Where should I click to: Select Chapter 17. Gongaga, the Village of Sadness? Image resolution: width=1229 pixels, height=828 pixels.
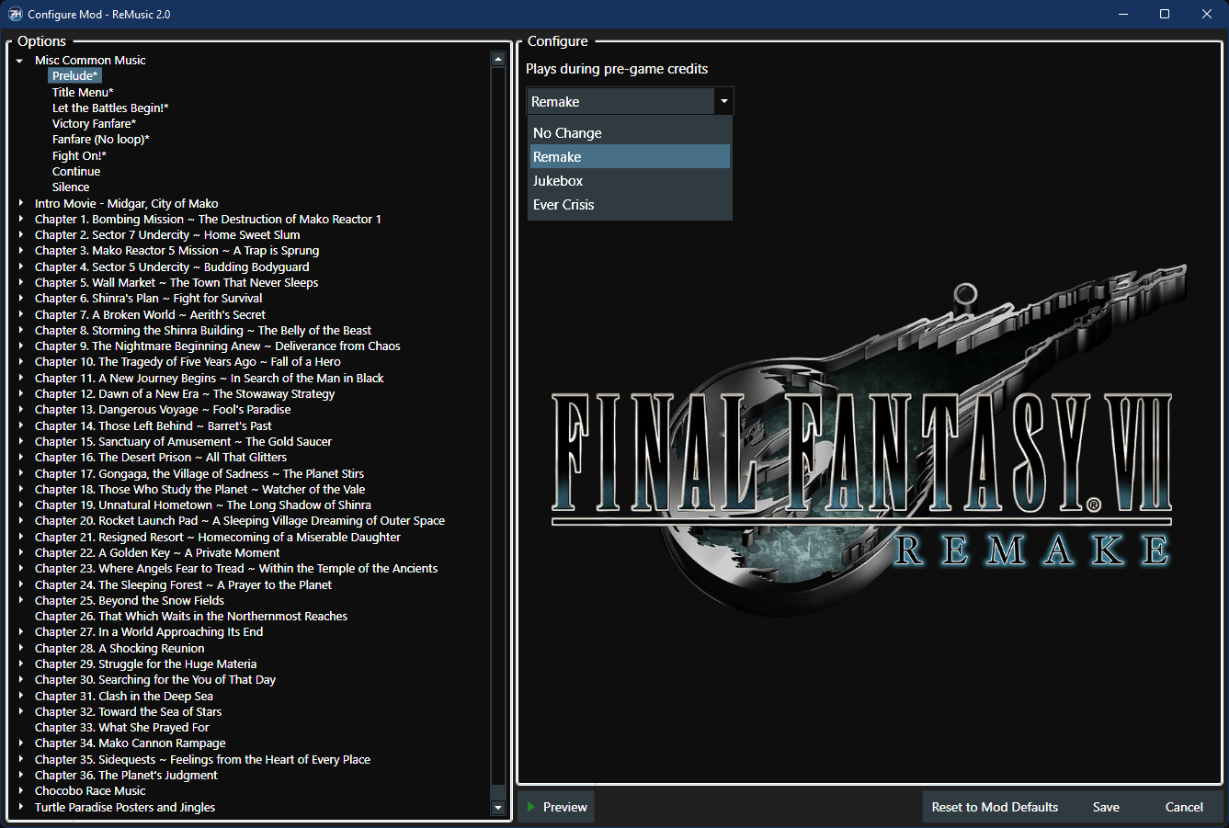pos(199,473)
